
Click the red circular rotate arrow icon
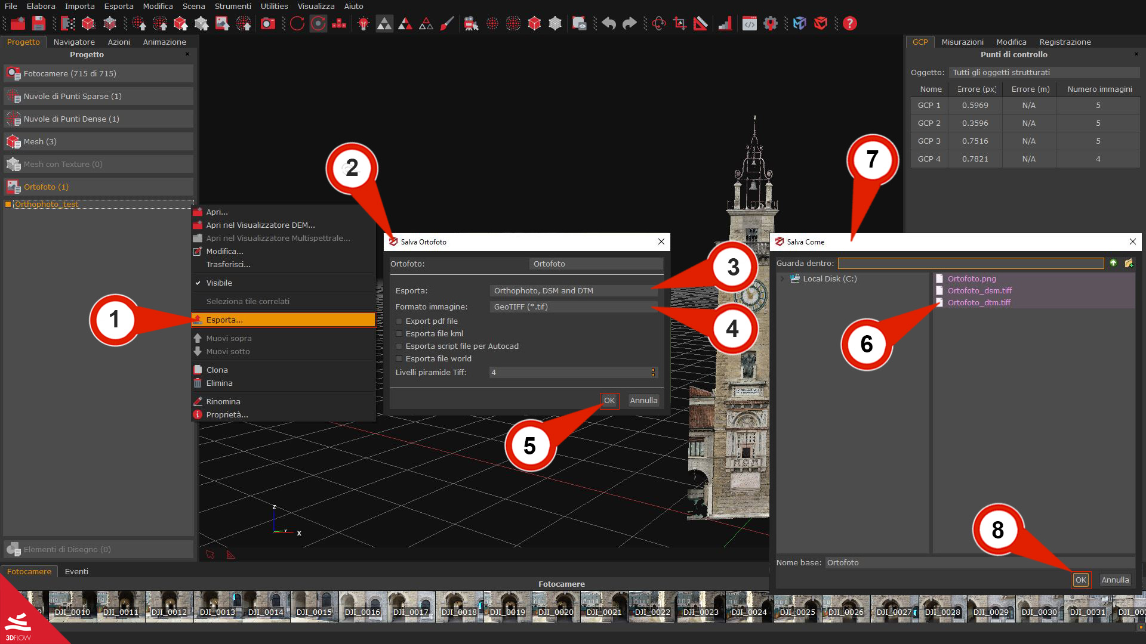coord(297,23)
